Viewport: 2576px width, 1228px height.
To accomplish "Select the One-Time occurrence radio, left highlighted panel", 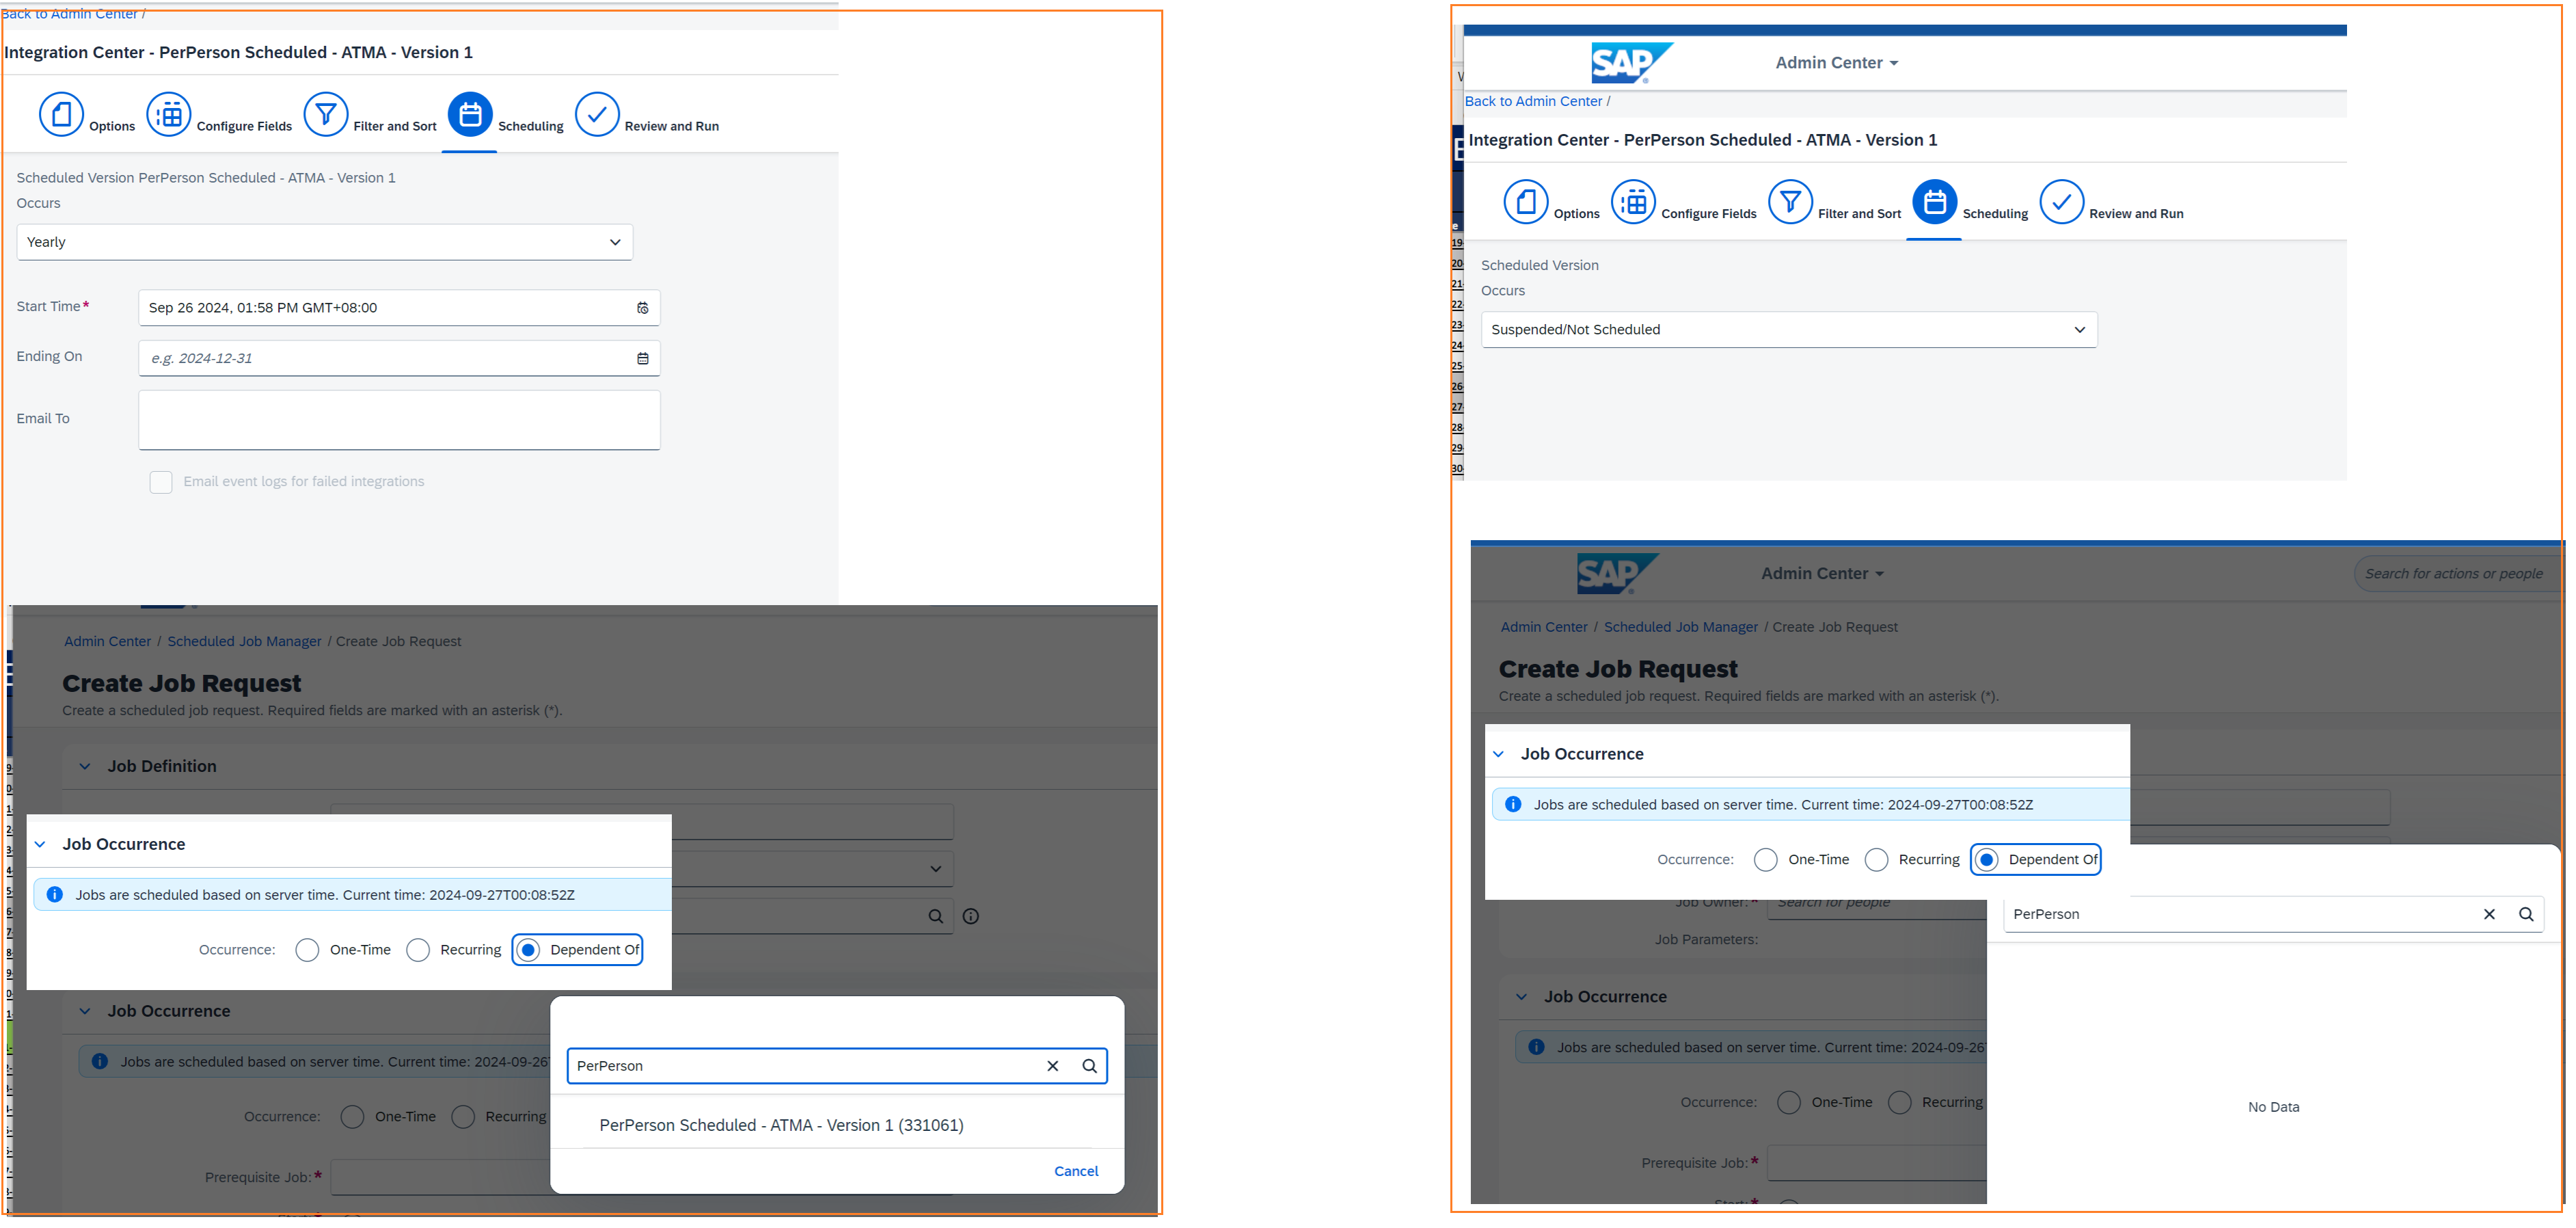I will point(307,950).
